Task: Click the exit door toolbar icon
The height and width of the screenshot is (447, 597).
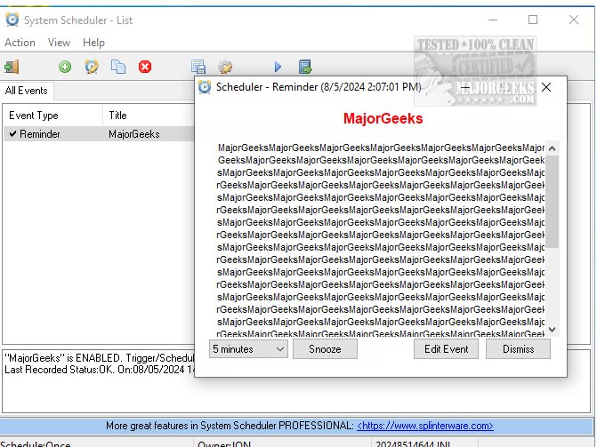Action: point(12,67)
